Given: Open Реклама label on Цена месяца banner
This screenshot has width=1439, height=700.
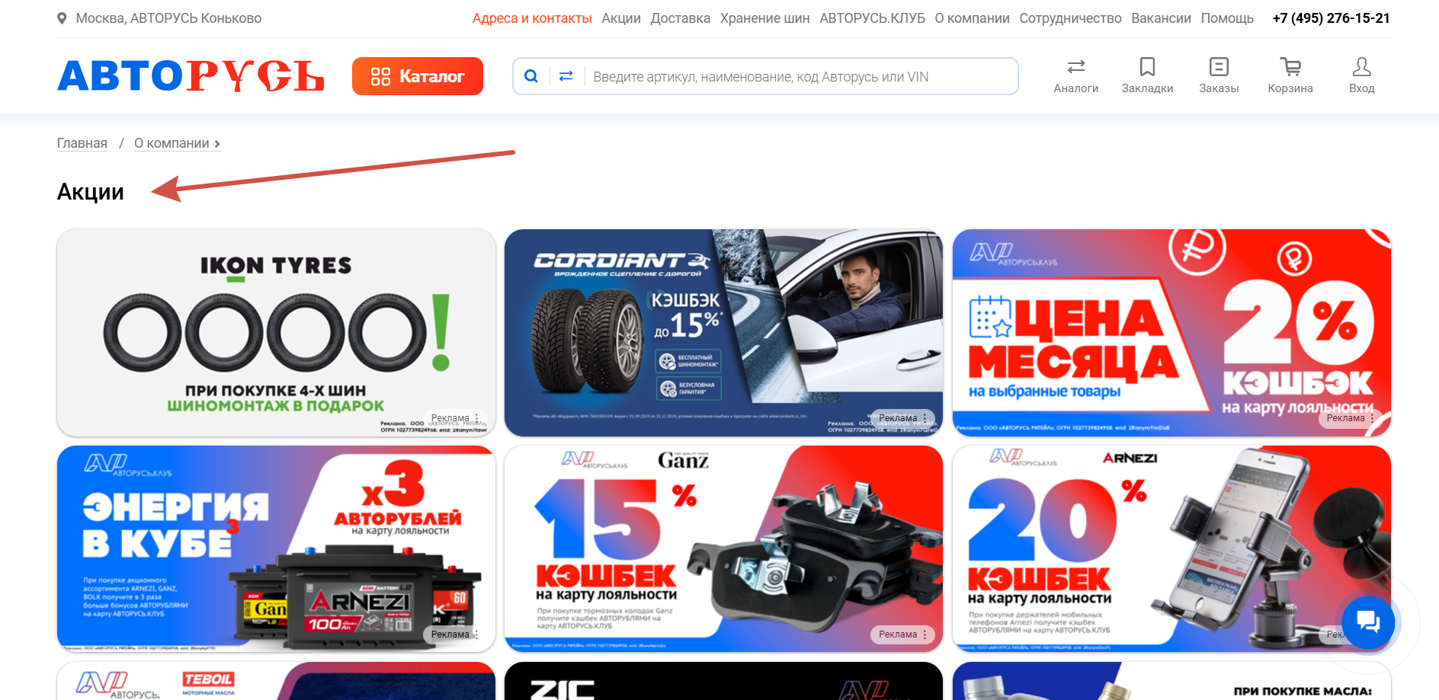Looking at the screenshot, I should [1346, 418].
